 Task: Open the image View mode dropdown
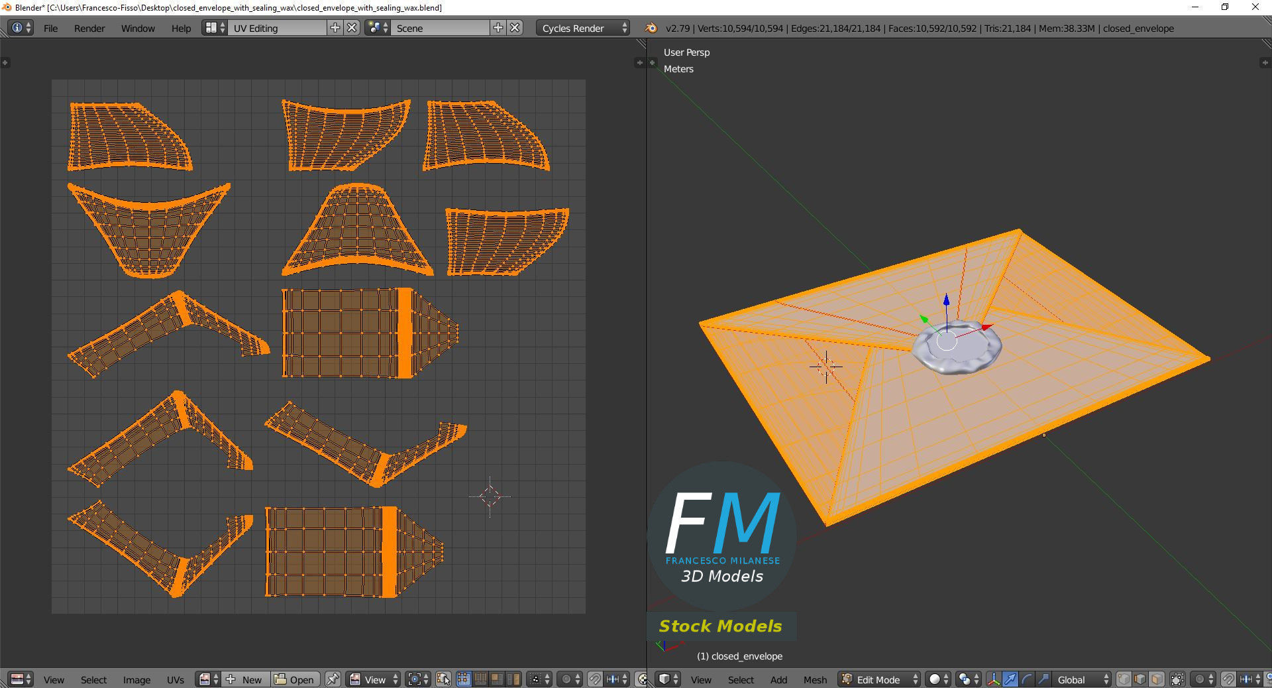(374, 679)
